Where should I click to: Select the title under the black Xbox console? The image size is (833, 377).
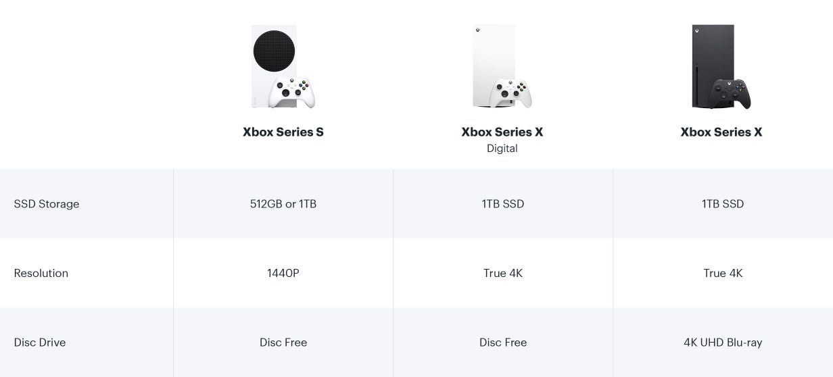[x=721, y=132]
